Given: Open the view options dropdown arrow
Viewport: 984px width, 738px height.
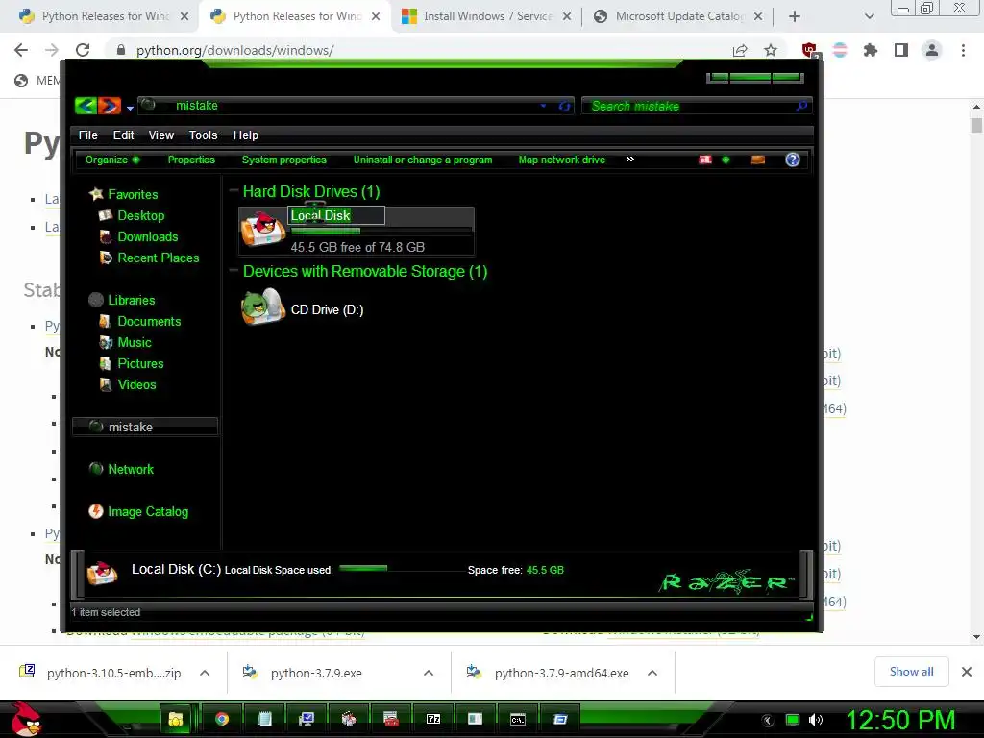Looking at the screenshot, I should (x=726, y=160).
